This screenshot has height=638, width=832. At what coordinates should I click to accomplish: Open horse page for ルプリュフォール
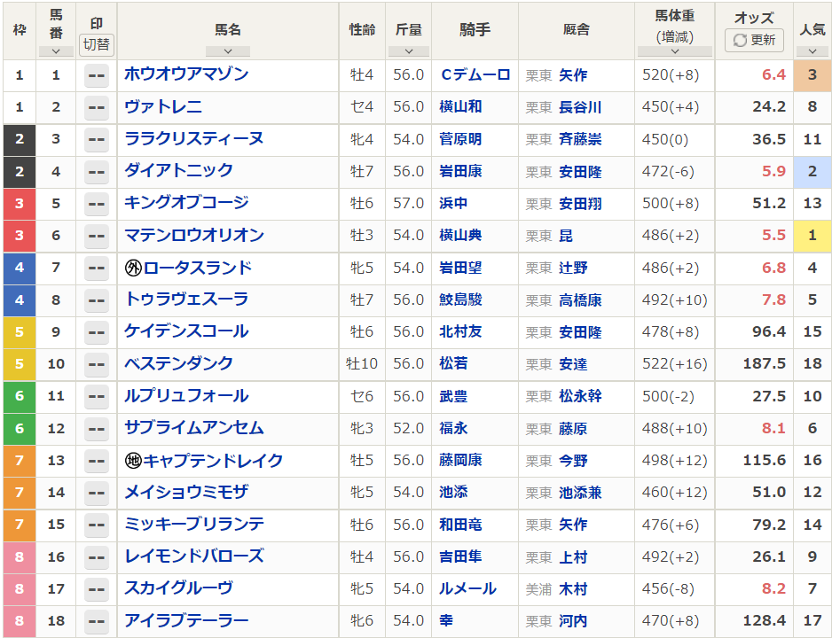coord(186,396)
